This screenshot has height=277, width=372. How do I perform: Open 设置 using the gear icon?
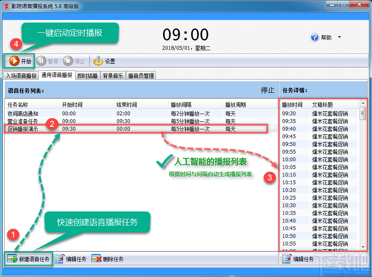coord(98,60)
